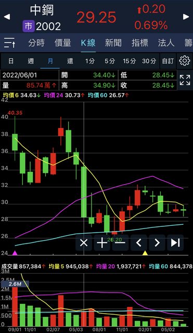Open the sort list menu icon
The width and height of the screenshot is (193, 333).
(9, 43)
